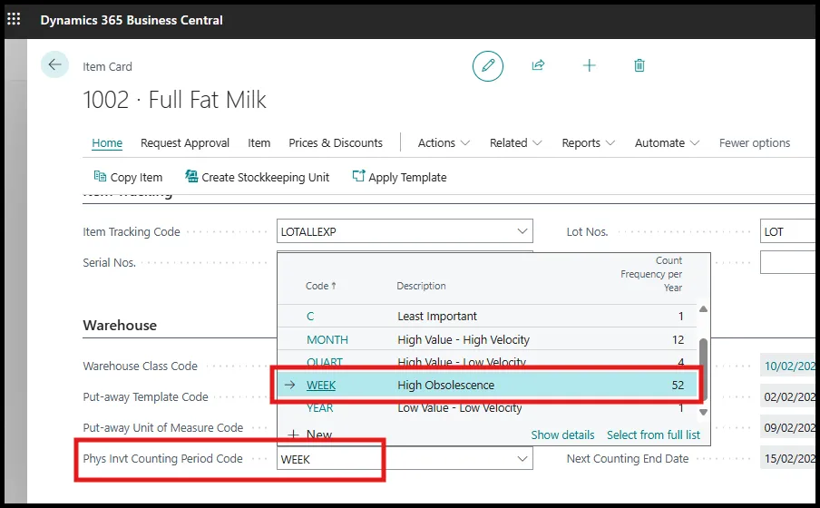Open Request Approval menu

coord(185,142)
